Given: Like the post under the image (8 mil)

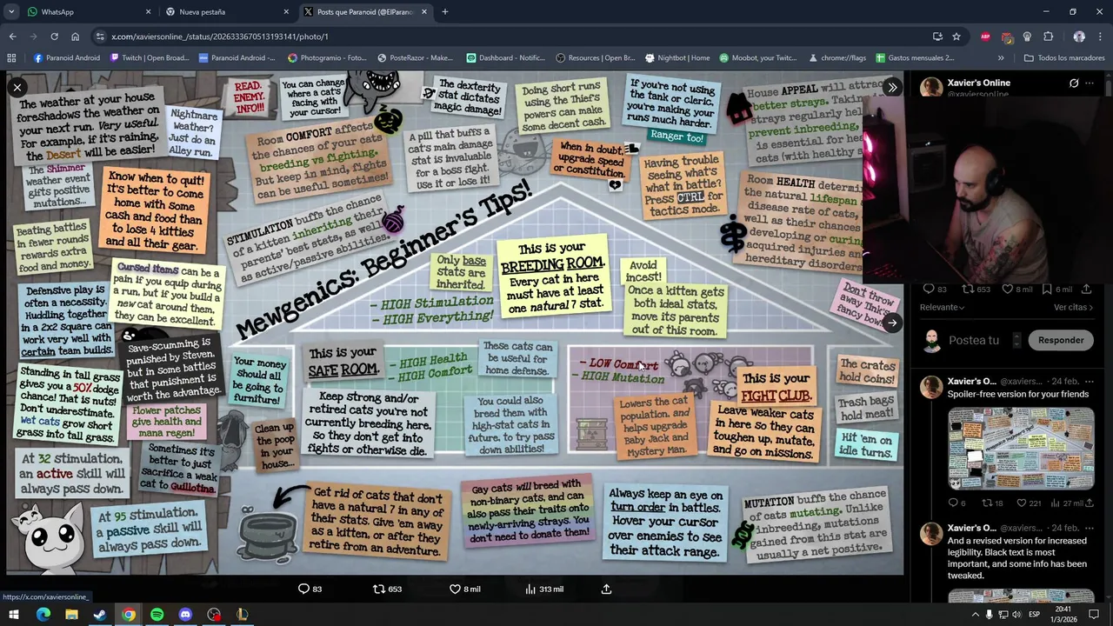Looking at the screenshot, I should (464, 589).
